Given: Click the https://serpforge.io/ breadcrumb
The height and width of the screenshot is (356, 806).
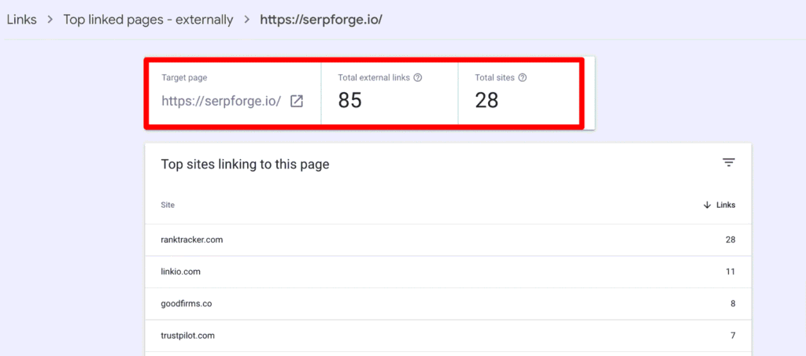Looking at the screenshot, I should 321,20.
